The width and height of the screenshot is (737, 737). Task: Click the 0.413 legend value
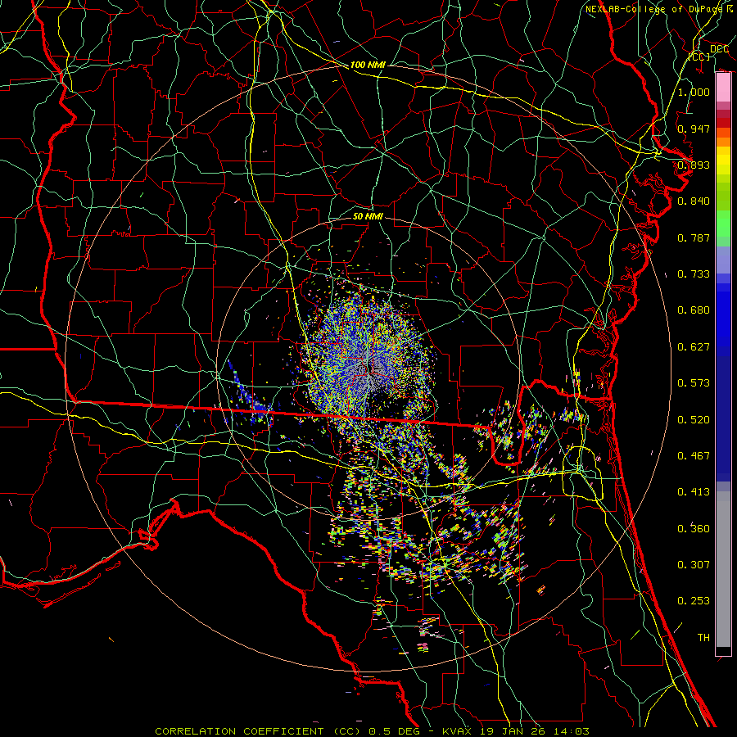pyautogui.click(x=694, y=492)
